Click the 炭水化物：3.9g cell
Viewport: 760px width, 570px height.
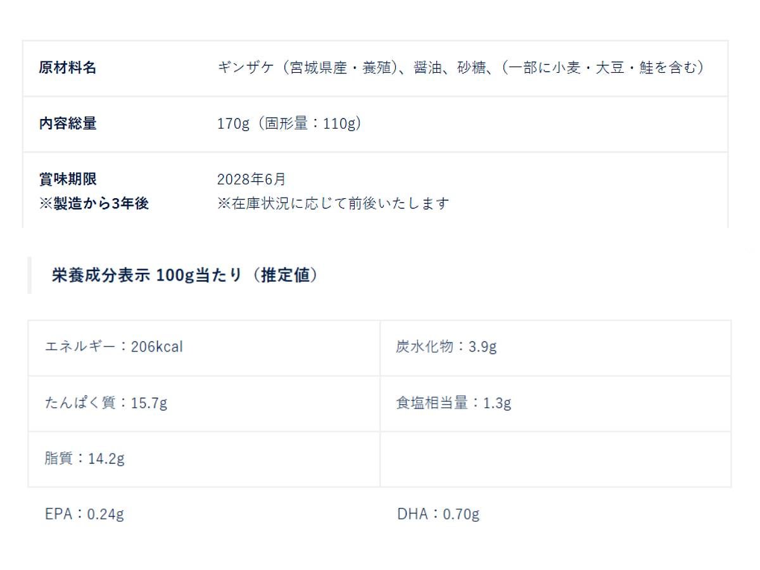click(446, 347)
